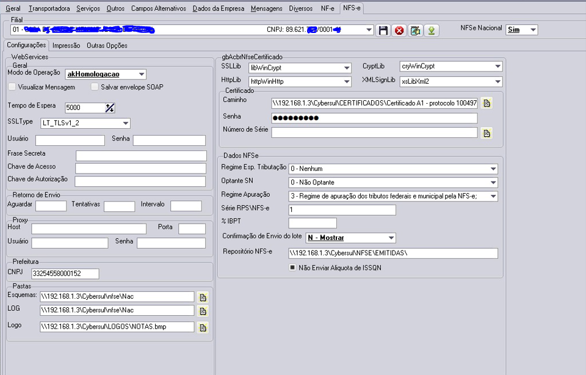This screenshot has width=586, height=375.
Task: Browse Logo file path icon
Action: 203,327
